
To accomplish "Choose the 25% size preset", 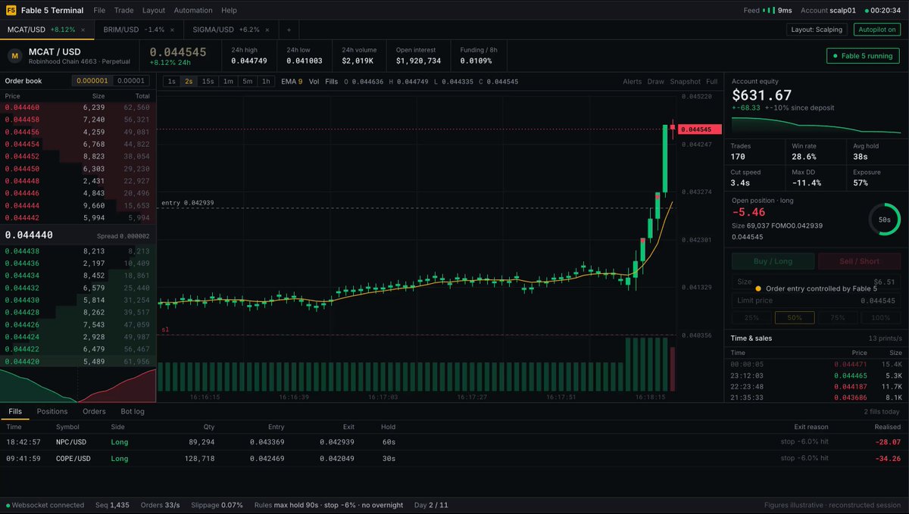I will click(x=751, y=318).
